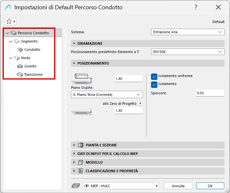Click the Condotto duct icon in tree
The width and height of the screenshot is (230, 193).
(x=20, y=50)
